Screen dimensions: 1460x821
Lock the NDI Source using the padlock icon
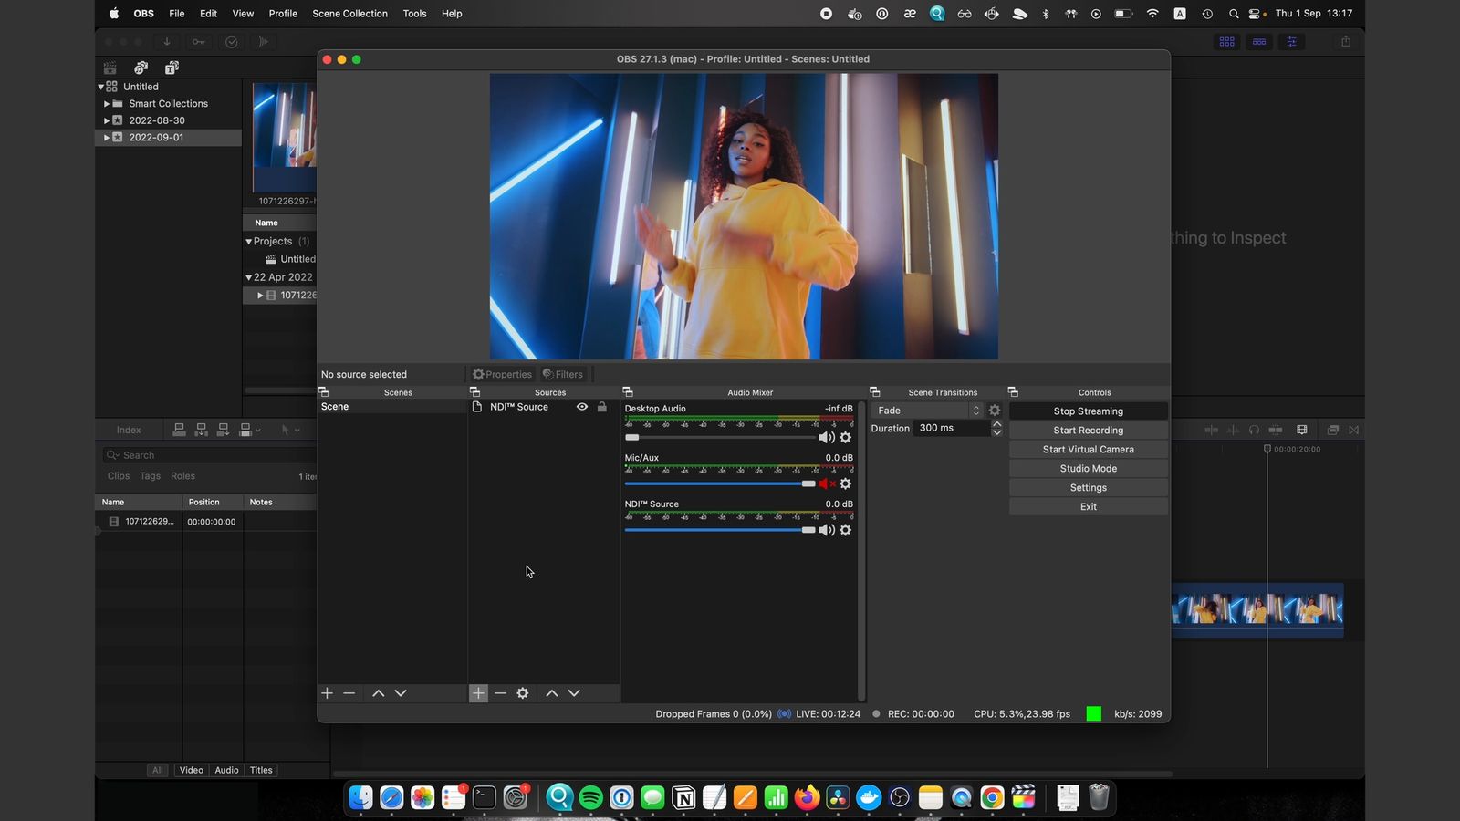pos(601,406)
